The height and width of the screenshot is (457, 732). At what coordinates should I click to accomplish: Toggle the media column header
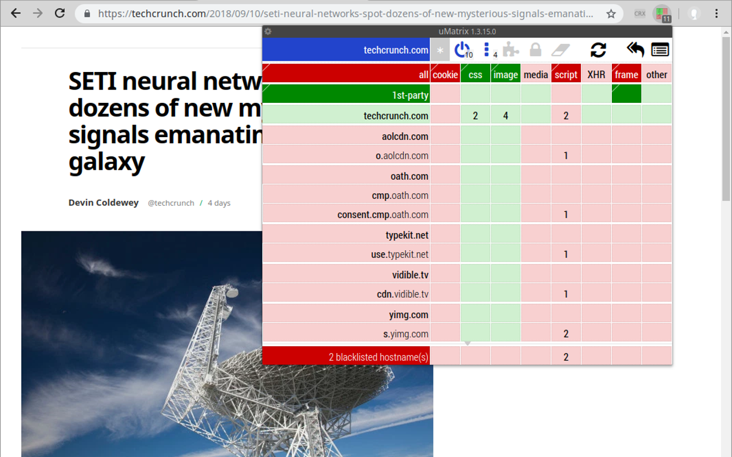point(536,74)
